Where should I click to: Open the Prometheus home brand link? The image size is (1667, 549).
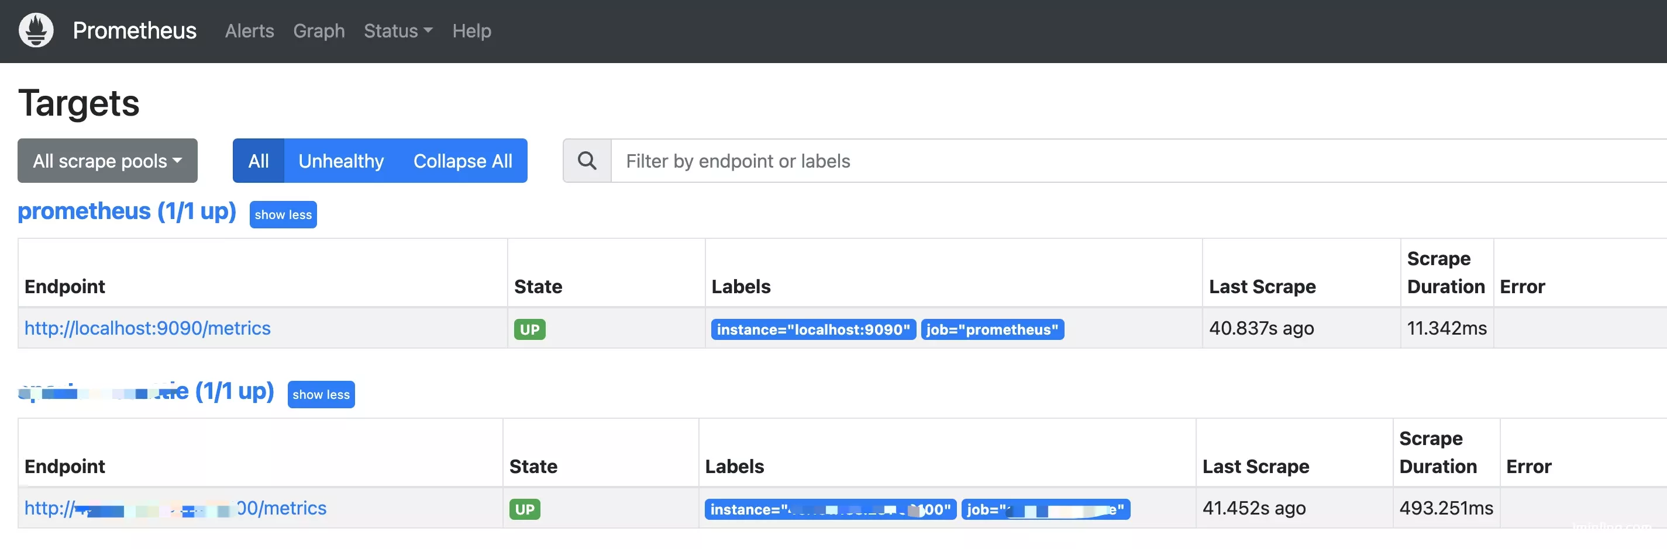(x=135, y=30)
